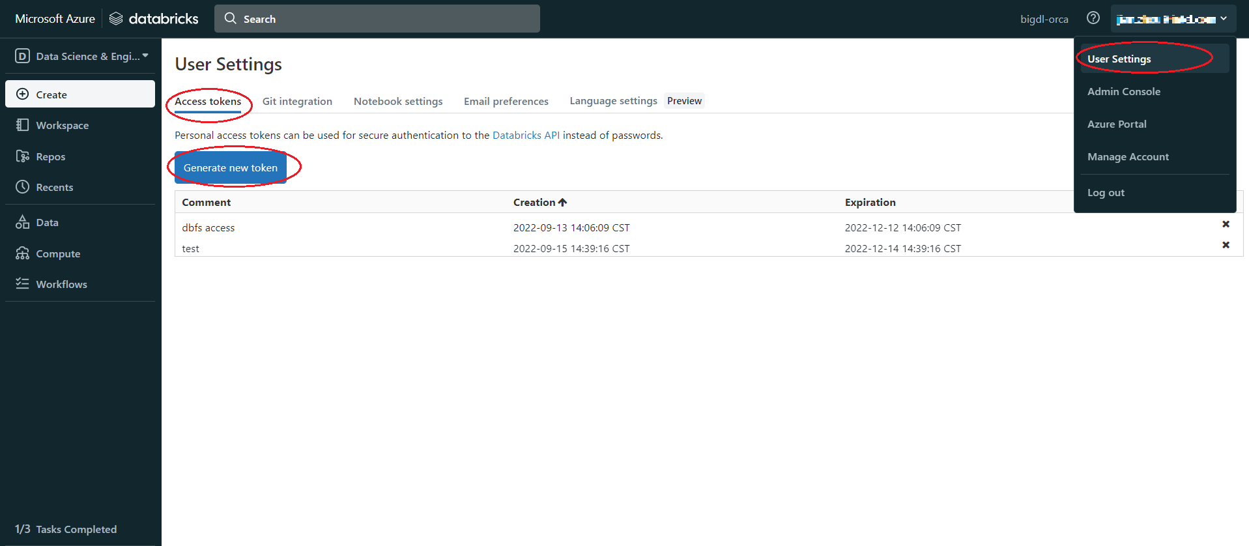Viewport: 1249px width, 546px height.
Task: Click the Data icon in sidebar
Action: (22, 222)
